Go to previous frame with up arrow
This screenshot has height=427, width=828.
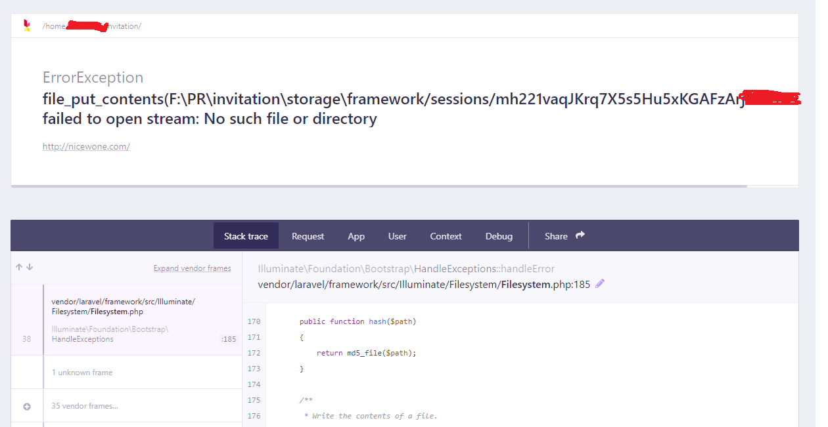tap(19, 268)
